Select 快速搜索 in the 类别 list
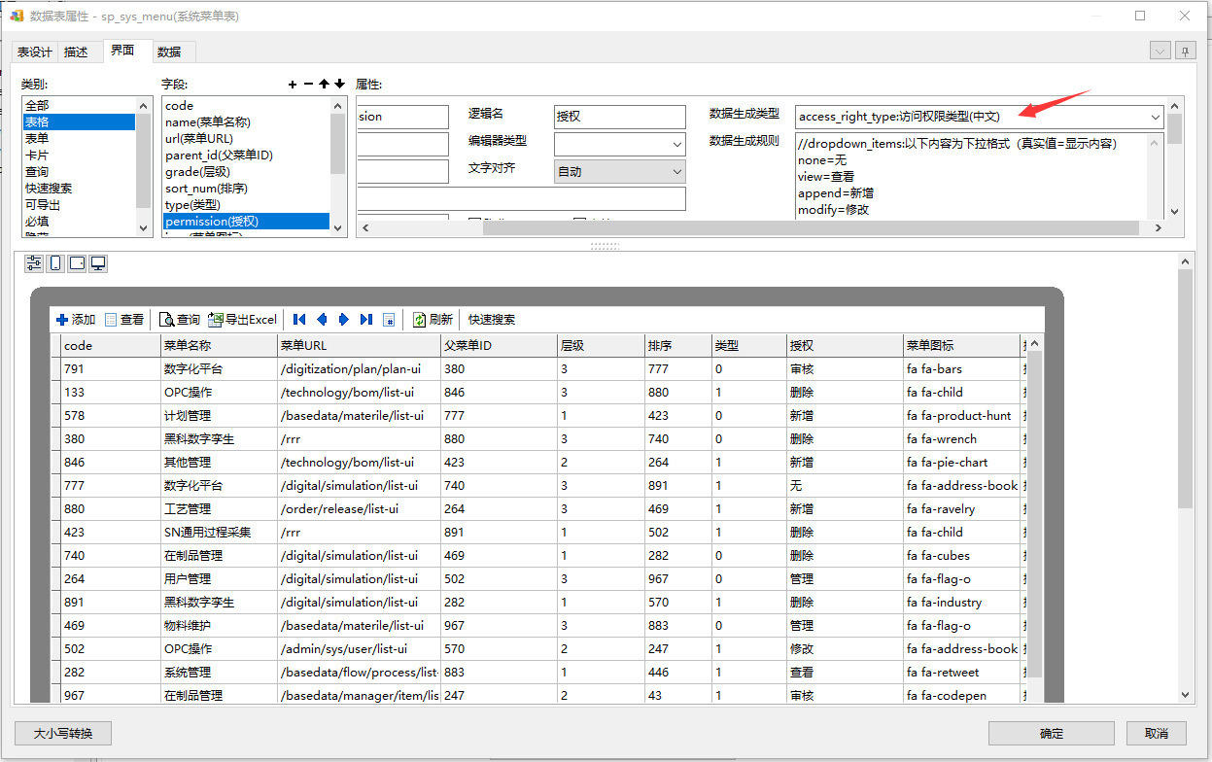This screenshot has width=1212, height=762. click(79, 188)
